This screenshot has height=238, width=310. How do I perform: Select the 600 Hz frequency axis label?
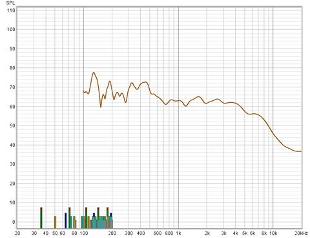click(158, 233)
